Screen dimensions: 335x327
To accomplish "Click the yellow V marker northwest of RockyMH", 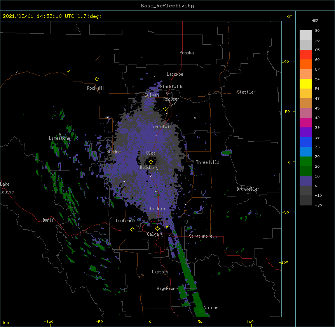I will pyautogui.click(x=68, y=71).
